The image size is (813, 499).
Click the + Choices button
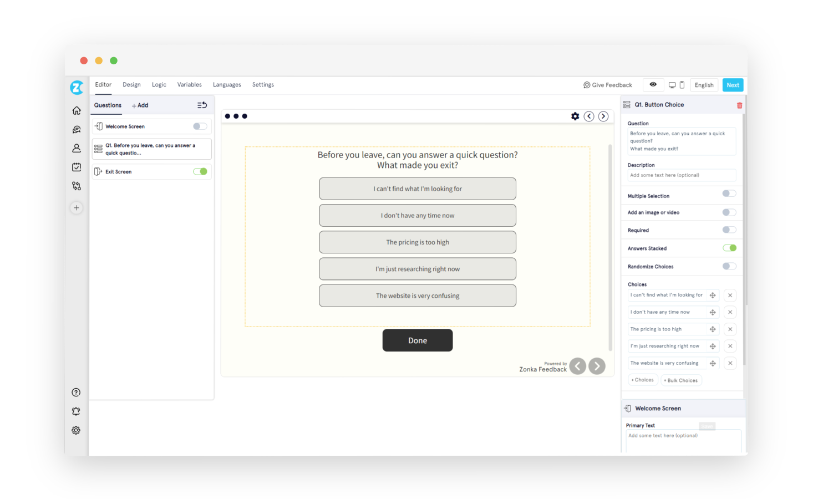643,380
